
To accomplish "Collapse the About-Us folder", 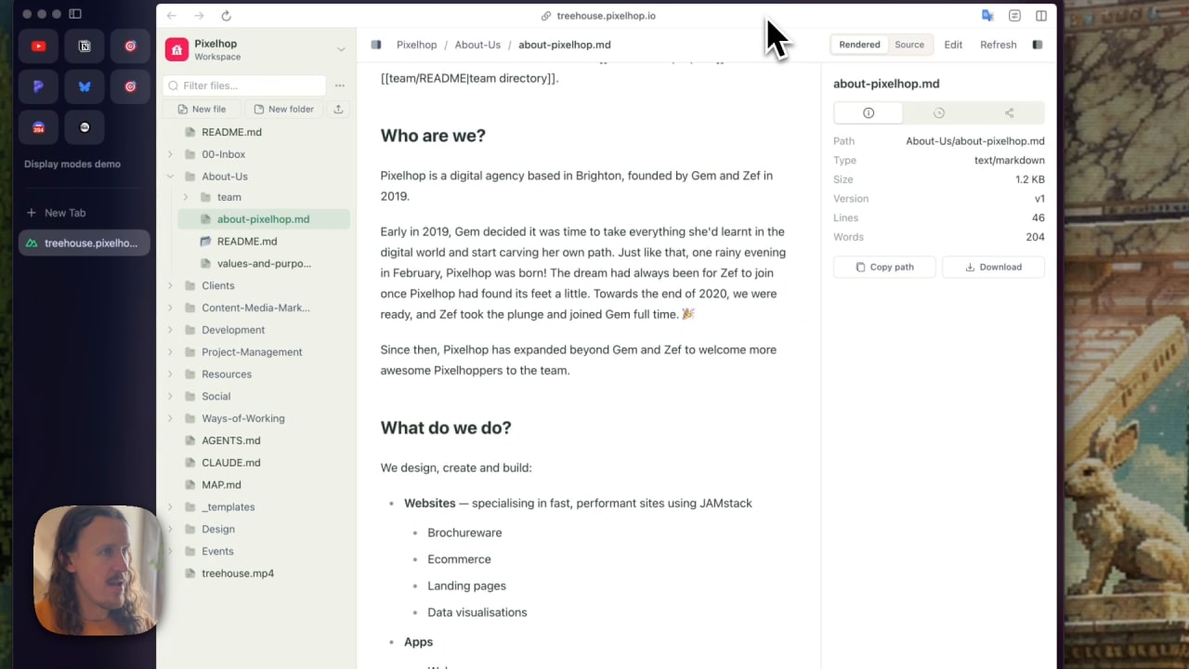I will click(x=170, y=177).
